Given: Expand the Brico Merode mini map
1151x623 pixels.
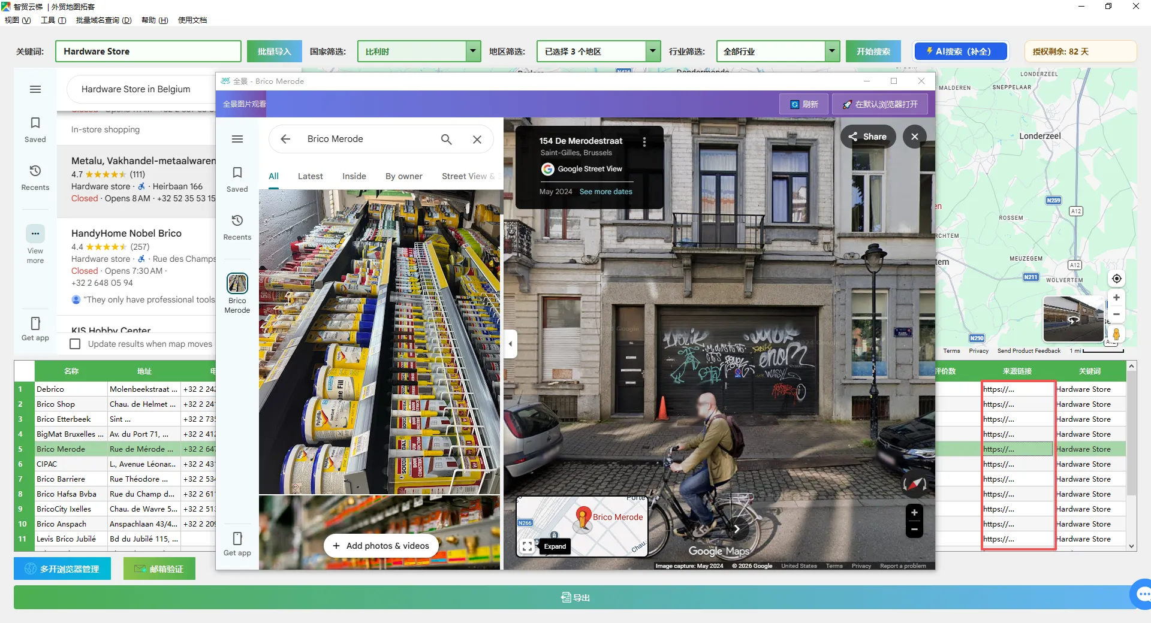Looking at the screenshot, I should [x=555, y=546].
